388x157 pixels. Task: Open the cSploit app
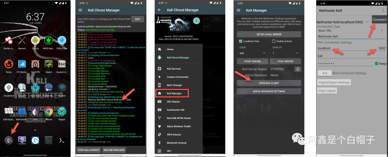(x=48, y=64)
